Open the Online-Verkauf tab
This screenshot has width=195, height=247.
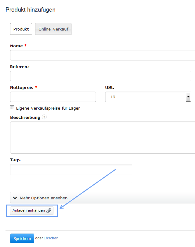pos(53,29)
